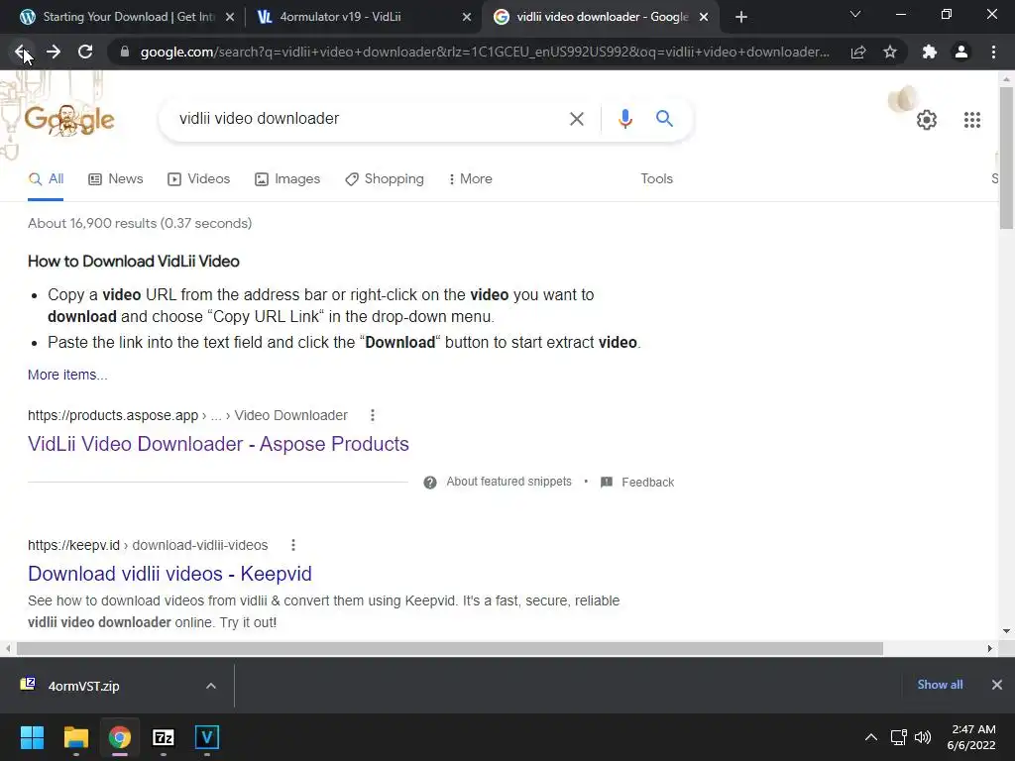Go back to the previous page
The height and width of the screenshot is (761, 1015).
point(21,52)
